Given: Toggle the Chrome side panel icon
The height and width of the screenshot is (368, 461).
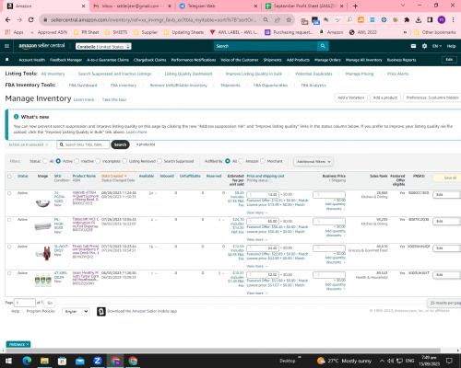Looking at the screenshot, I should [430, 20].
